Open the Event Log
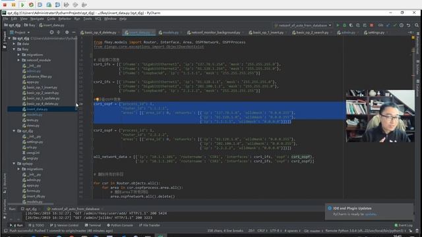 403,225
